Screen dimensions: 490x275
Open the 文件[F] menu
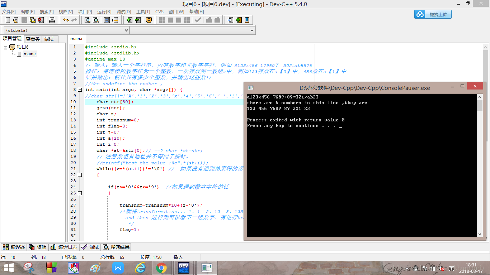point(9,12)
